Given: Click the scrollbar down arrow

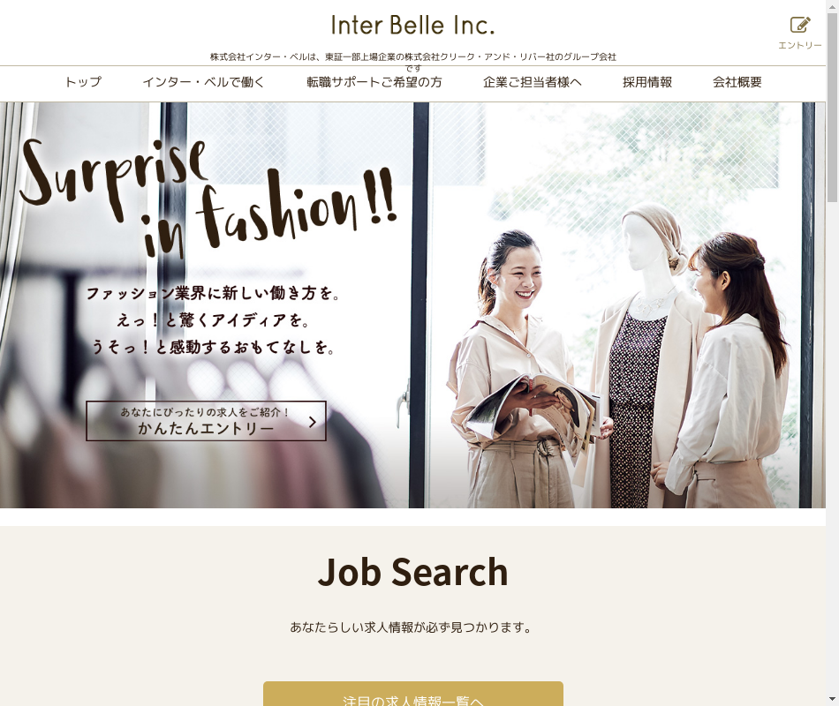Looking at the screenshot, I should 832,699.
